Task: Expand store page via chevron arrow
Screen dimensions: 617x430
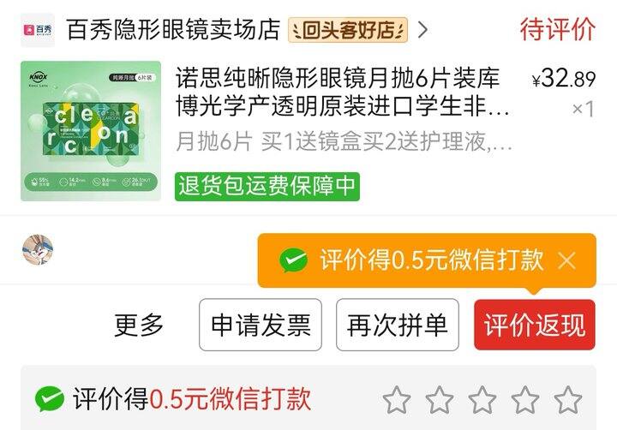Action: click(423, 30)
